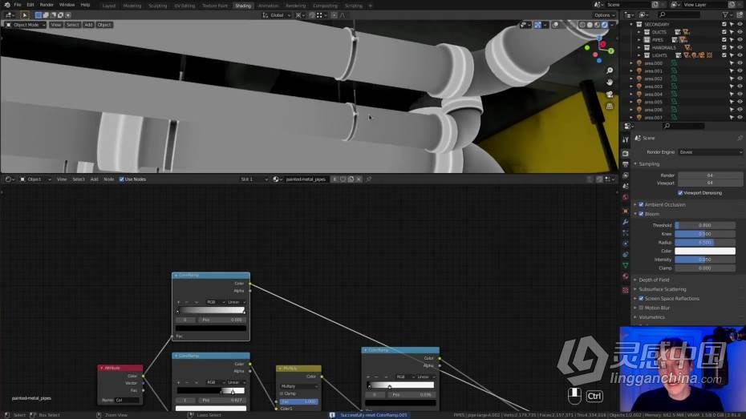Hide area.003 with eye icon
This screenshot has width=746, height=419.
click(740, 87)
